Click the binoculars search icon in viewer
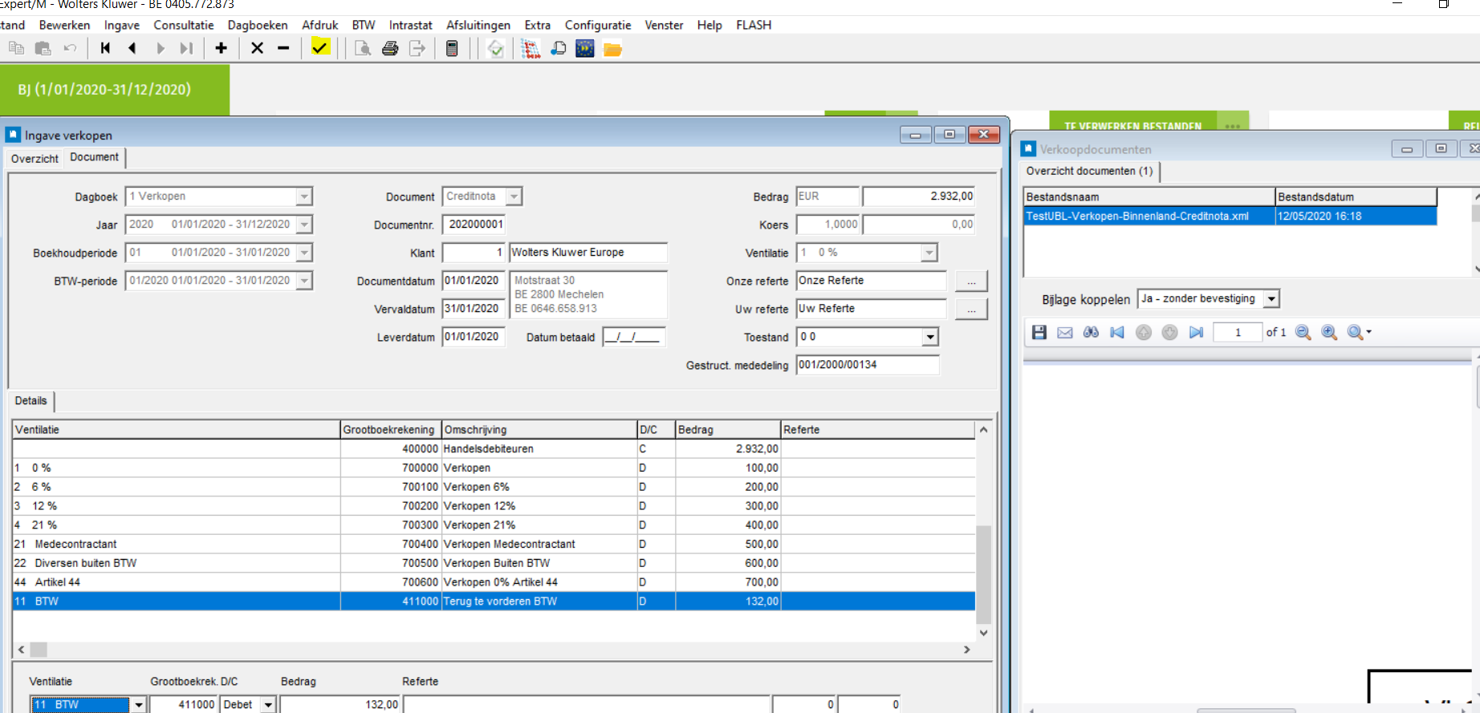 [x=1091, y=332]
